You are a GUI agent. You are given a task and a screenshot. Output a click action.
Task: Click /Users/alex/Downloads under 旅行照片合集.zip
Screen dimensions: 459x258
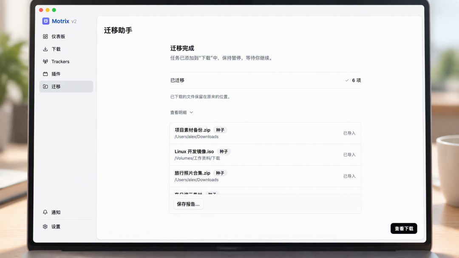coord(196,179)
